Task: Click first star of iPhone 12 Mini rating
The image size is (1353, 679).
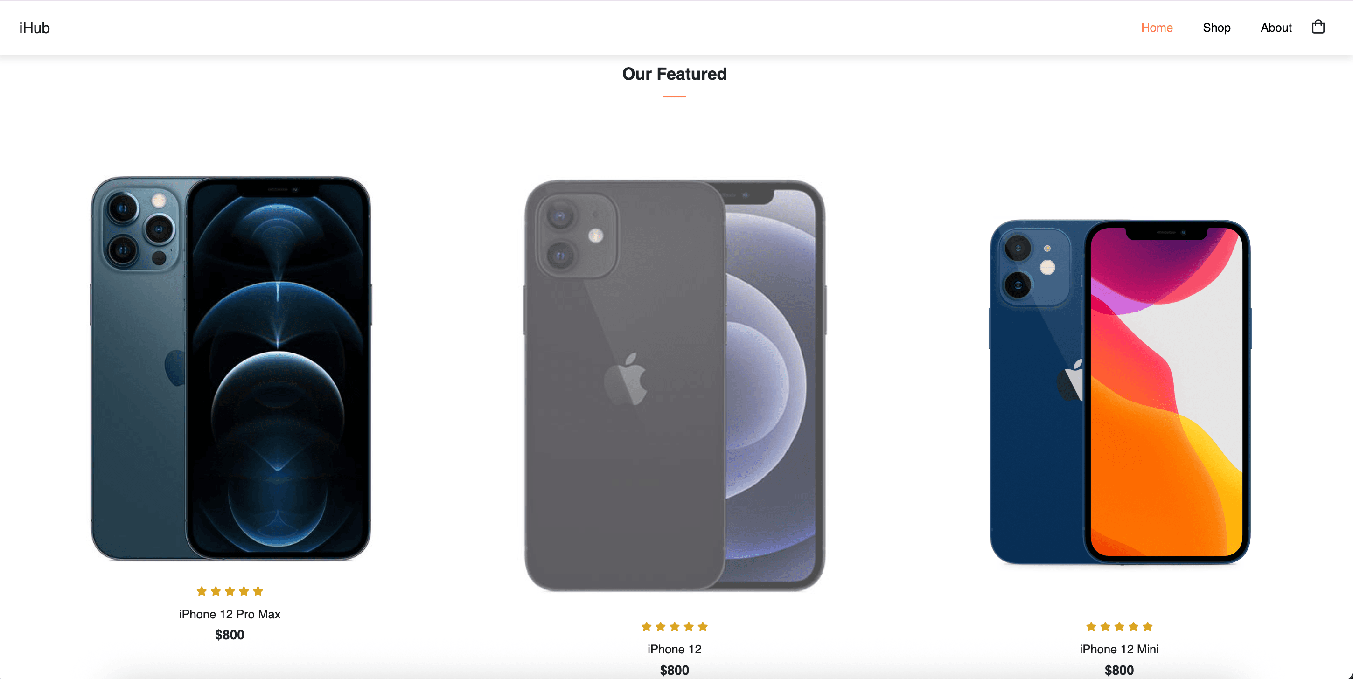Action: [1091, 626]
